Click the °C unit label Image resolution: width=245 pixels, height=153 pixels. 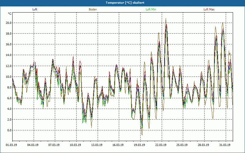[10, 14]
